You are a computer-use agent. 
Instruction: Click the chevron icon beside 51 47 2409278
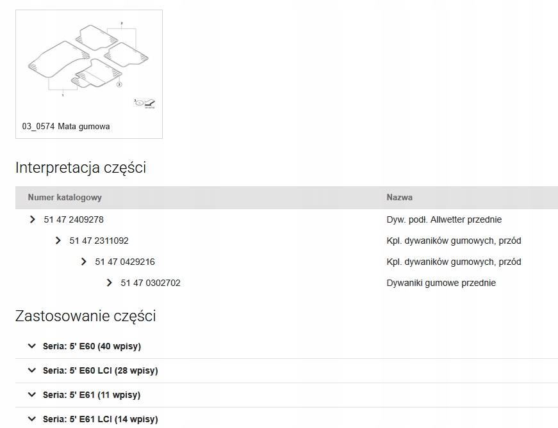[33, 219]
